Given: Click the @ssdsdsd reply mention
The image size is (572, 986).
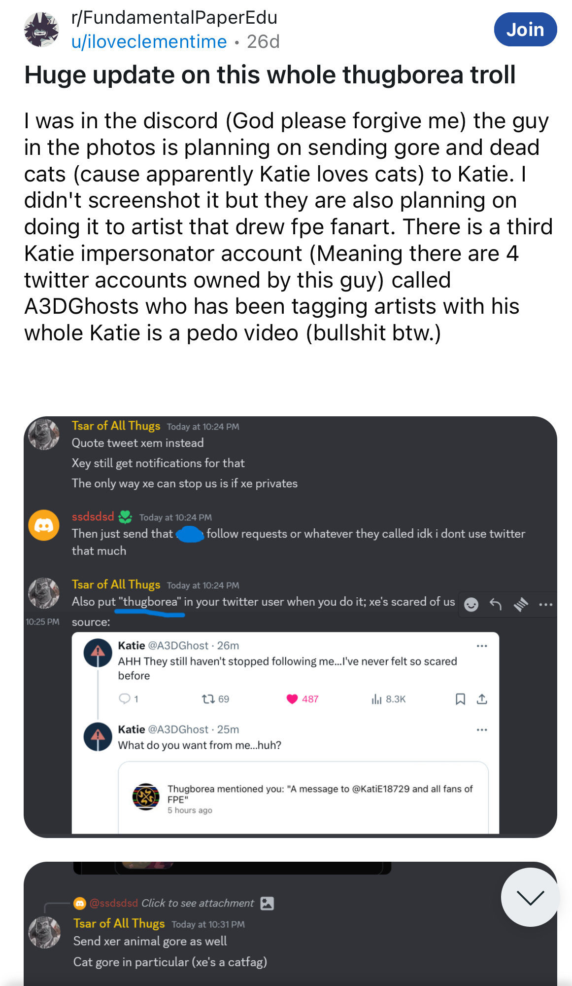Looking at the screenshot, I should [x=114, y=903].
